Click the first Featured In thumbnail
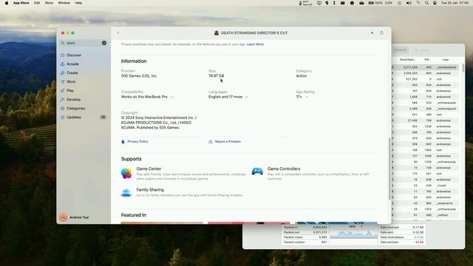The height and width of the screenshot is (266, 473). coord(162,223)
